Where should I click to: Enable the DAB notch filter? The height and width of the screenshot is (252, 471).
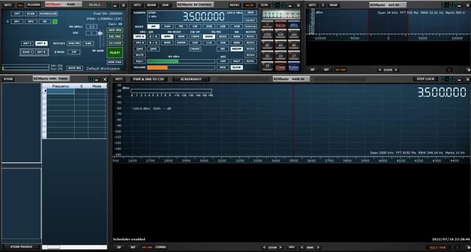[88, 44]
